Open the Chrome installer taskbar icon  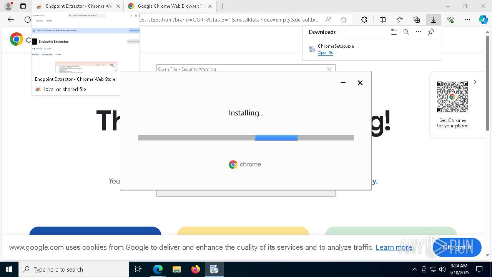click(214, 269)
